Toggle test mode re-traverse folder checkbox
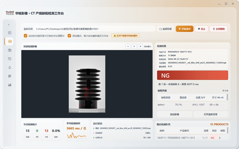The height and width of the screenshot is (149, 239). click(x=69, y=36)
